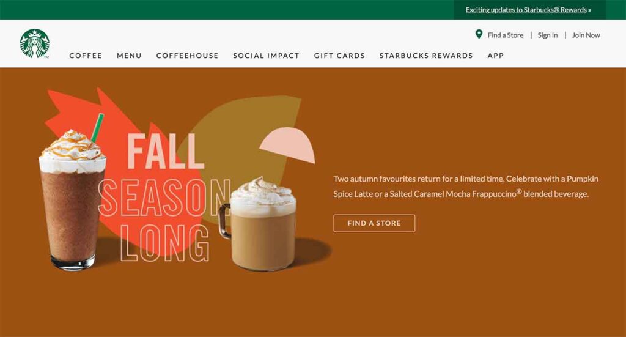Click the autumn favourites promotional paragraph
The width and height of the screenshot is (626, 337).
click(466, 186)
